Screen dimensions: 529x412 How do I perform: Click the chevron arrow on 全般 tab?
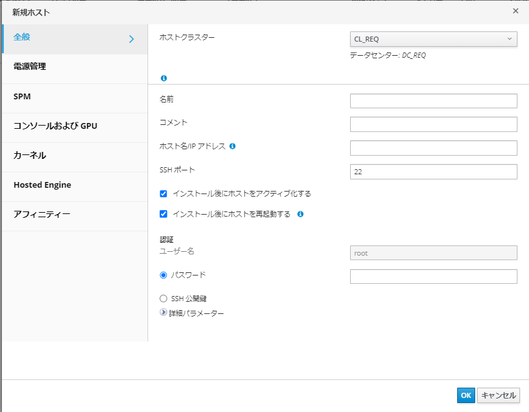(x=131, y=39)
